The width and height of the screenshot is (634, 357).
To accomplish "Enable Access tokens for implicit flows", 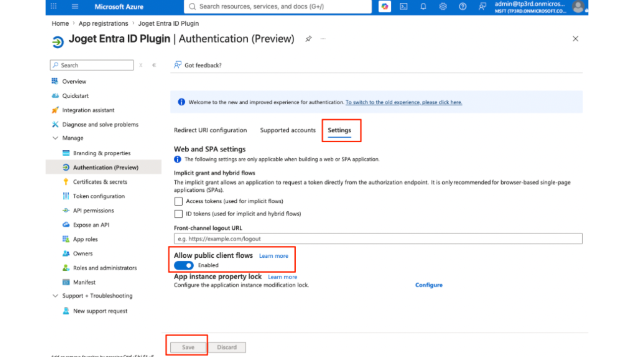I will click(x=178, y=201).
